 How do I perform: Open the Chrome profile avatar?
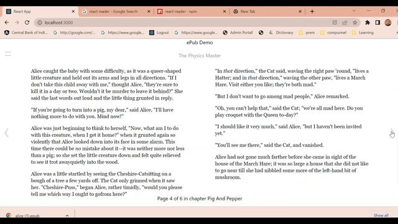(388, 22)
